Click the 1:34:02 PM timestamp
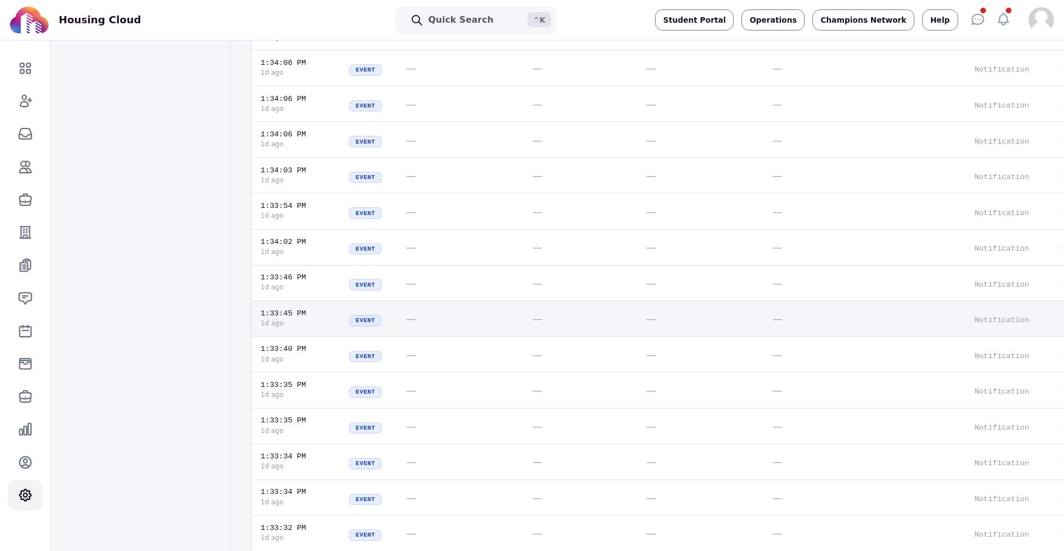Viewport: 1064px width, 551px height. [x=283, y=242]
